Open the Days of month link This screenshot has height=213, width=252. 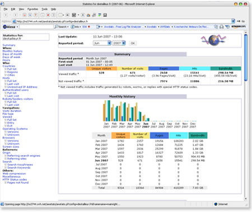(12, 54)
